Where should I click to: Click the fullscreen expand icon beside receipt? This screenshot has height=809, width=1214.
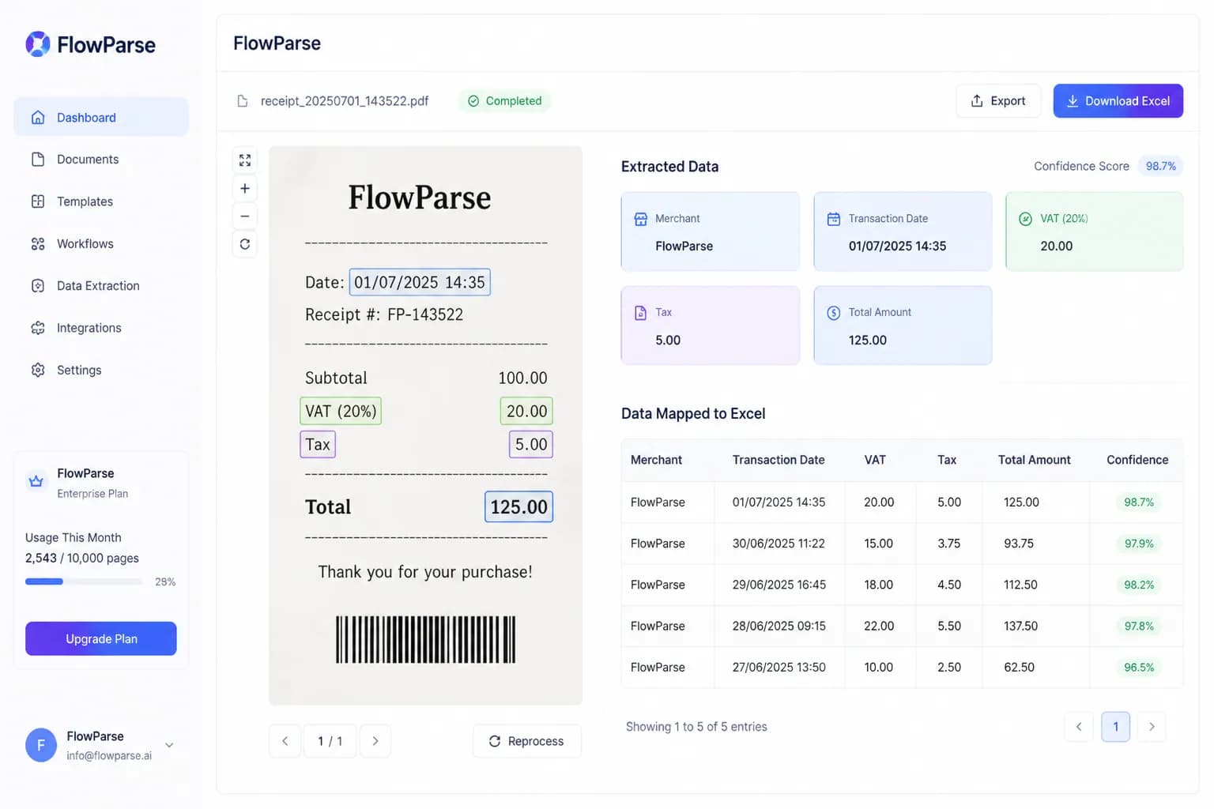(x=245, y=160)
